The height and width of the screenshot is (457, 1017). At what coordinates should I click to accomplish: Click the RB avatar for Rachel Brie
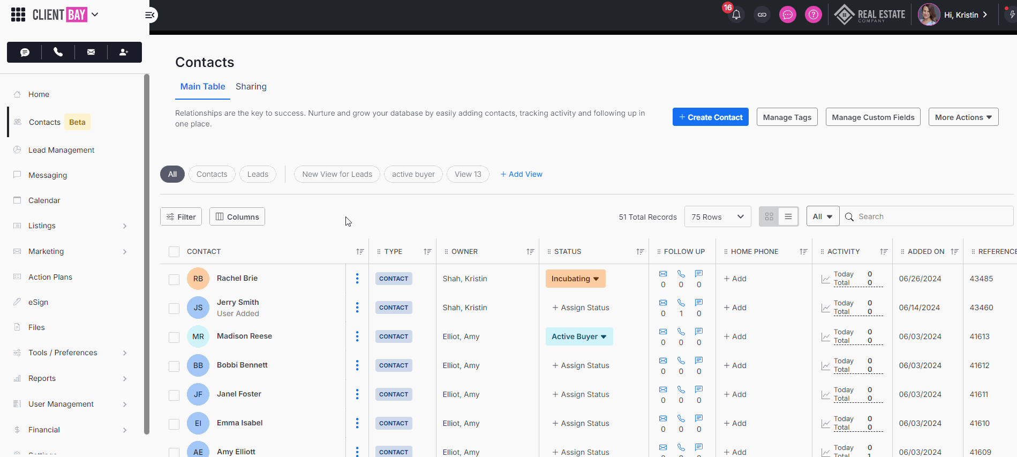[198, 279]
